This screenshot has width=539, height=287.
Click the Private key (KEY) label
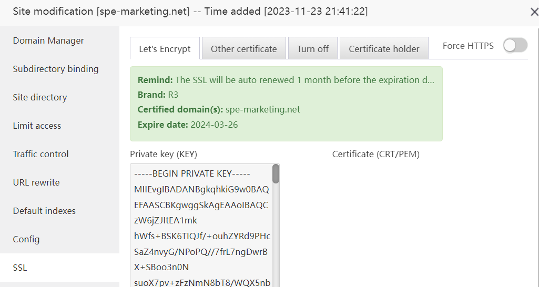pos(164,154)
